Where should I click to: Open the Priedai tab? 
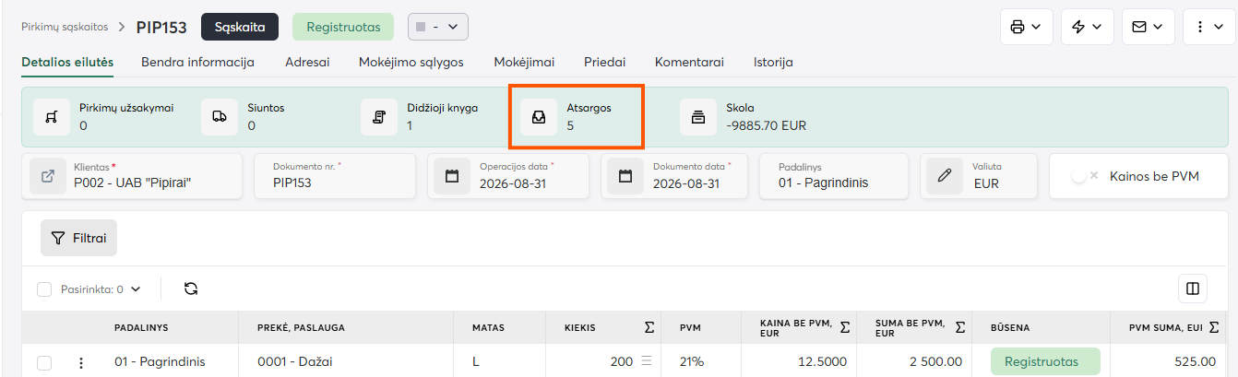click(604, 63)
